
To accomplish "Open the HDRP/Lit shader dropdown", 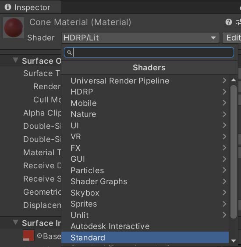I will (x=140, y=38).
